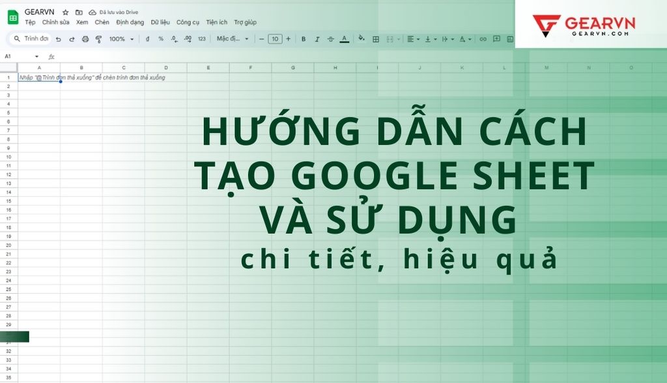Image resolution: width=667 pixels, height=383 pixels.
Task: Open the Chèn menu
Action: [x=102, y=21]
